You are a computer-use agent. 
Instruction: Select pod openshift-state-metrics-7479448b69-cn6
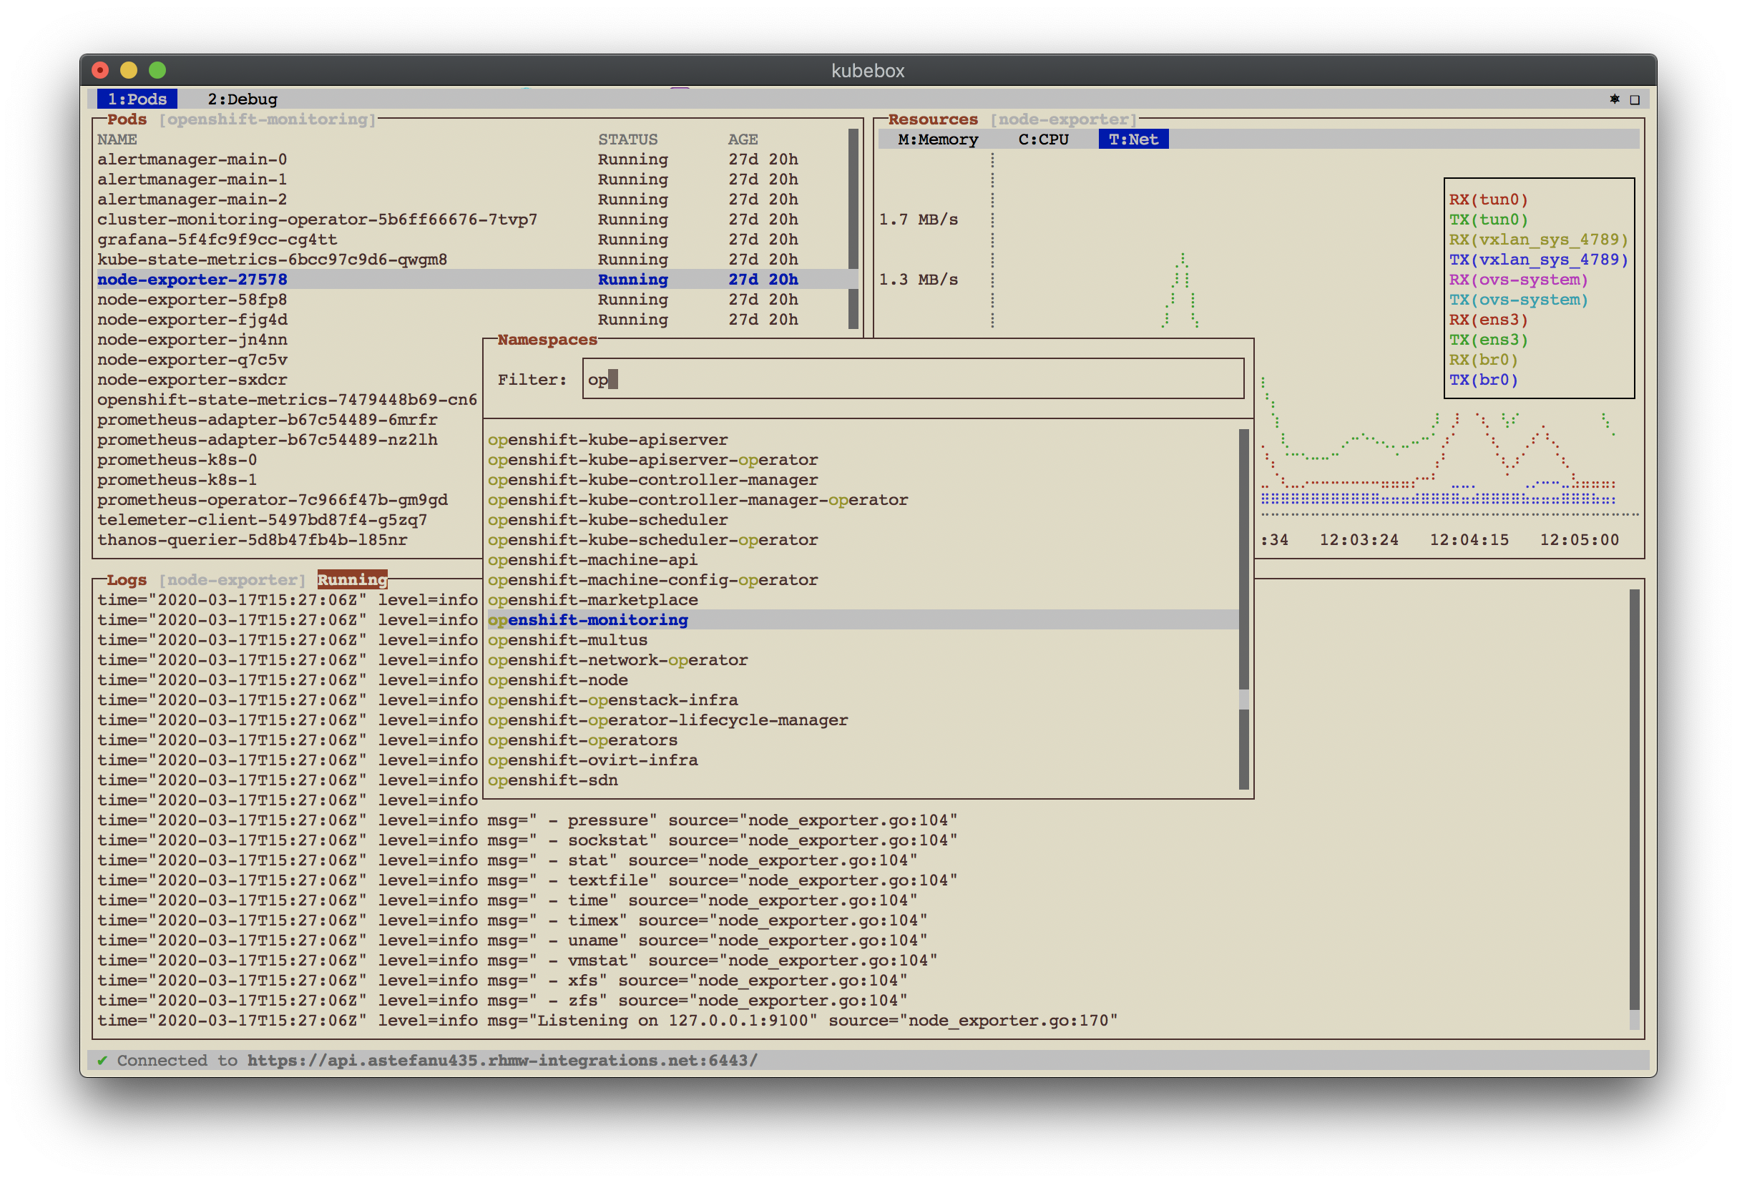click(x=287, y=400)
